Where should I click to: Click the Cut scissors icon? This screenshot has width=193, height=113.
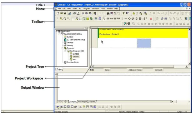[83, 13]
